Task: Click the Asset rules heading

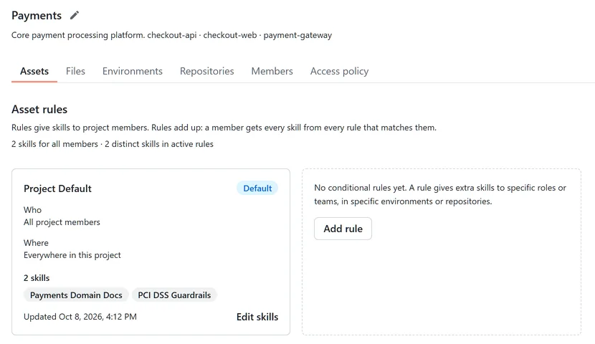Action: click(x=39, y=109)
